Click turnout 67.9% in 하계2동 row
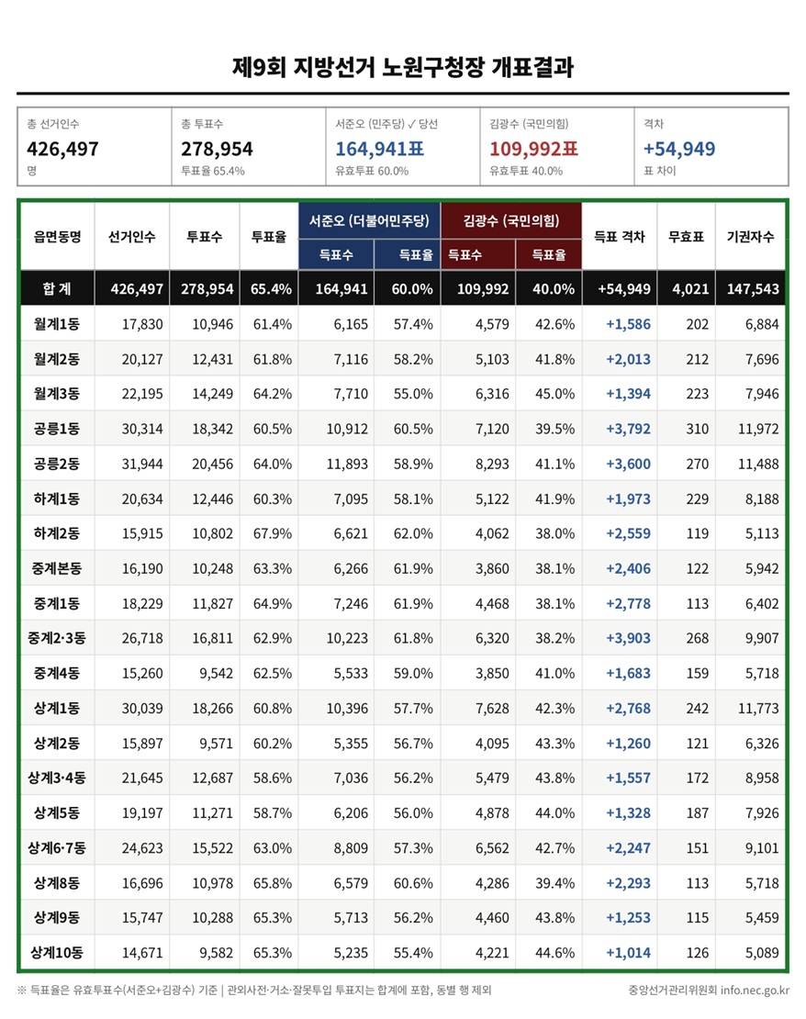The image size is (806, 1019). (273, 533)
